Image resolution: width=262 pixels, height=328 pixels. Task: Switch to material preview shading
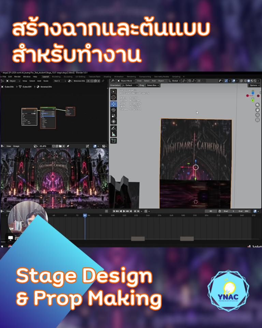tap(252, 81)
